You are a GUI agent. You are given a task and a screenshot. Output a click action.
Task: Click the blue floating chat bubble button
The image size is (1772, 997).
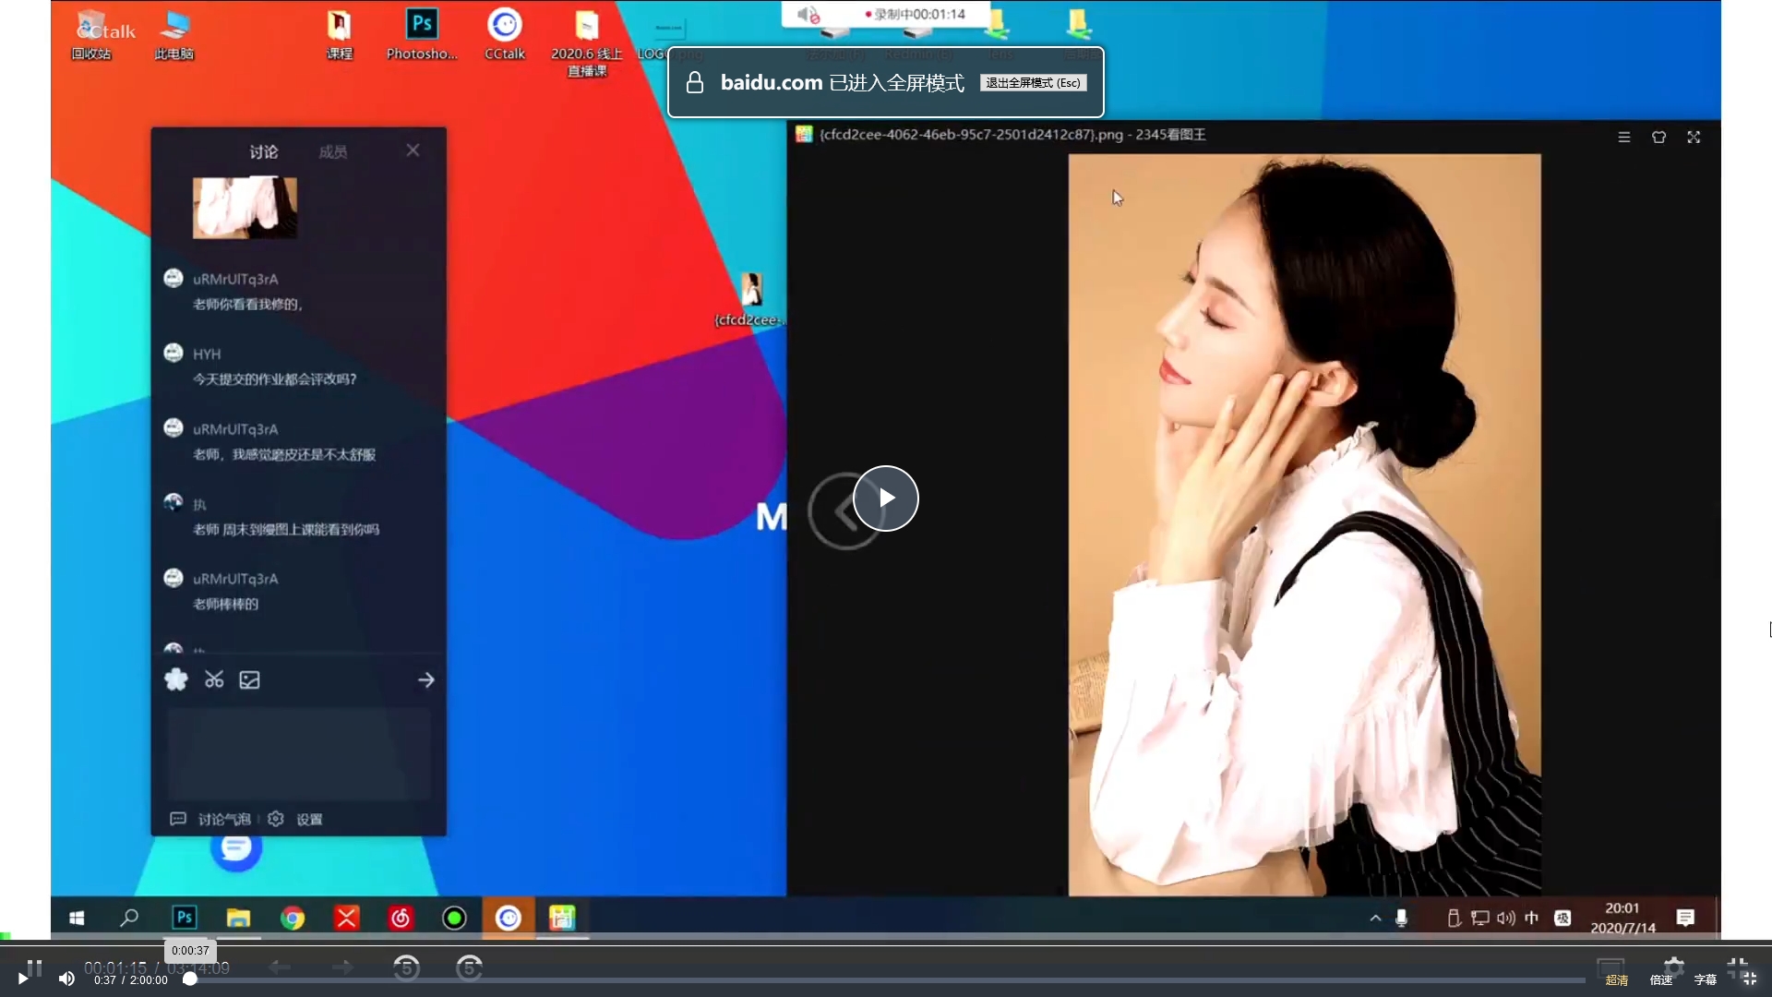coord(236,847)
